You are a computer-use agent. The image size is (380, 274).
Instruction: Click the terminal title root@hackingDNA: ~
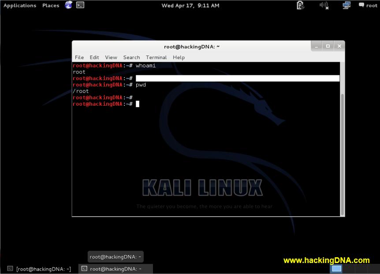coord(192,47)
